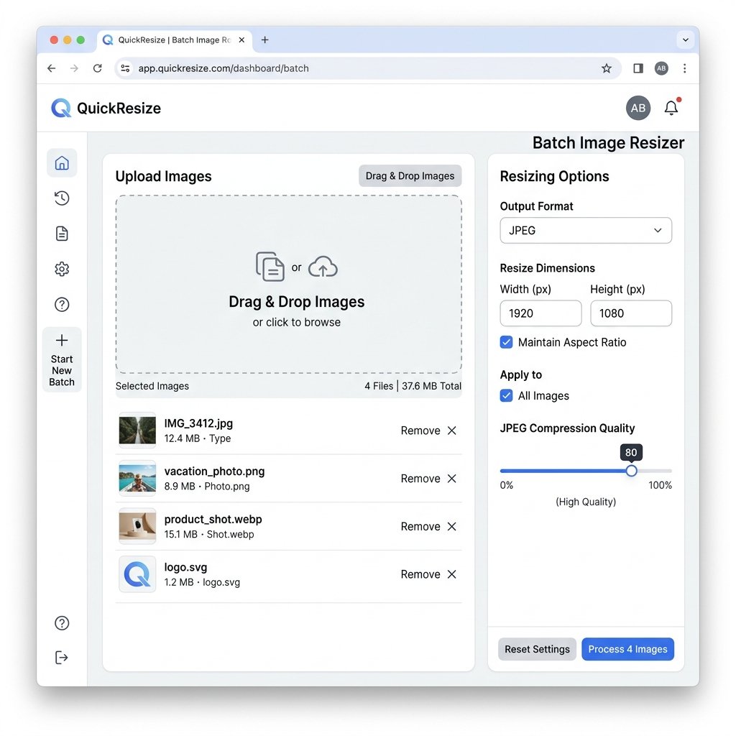Viewport: 736px width, 736px height.
Task: Click the X icon for IMG_3412.jpg
Action: point(451,431)
